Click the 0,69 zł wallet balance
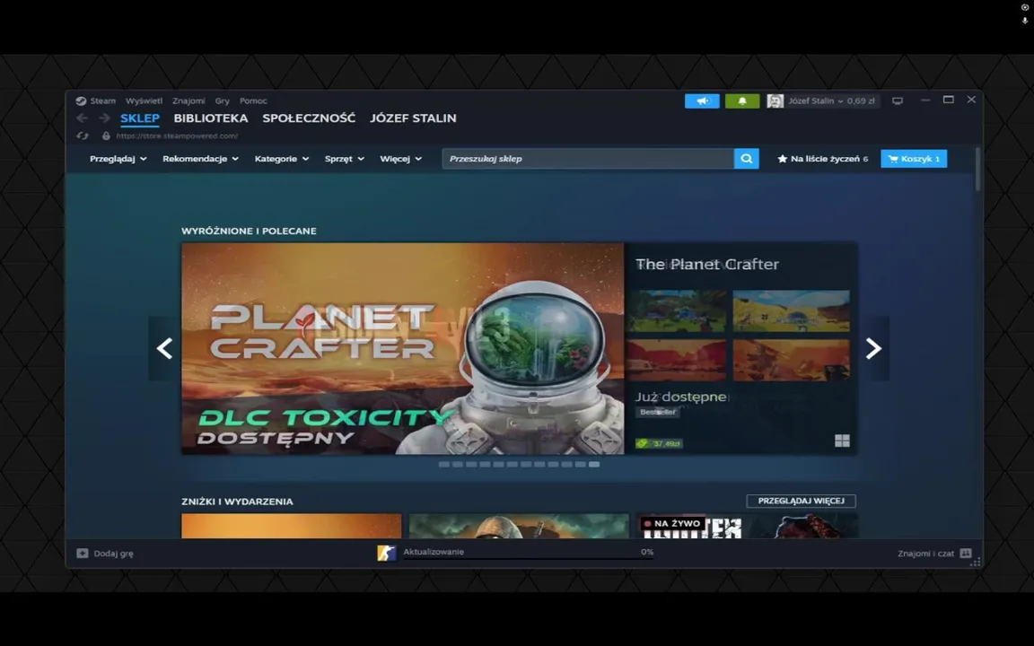 [861, 100]
